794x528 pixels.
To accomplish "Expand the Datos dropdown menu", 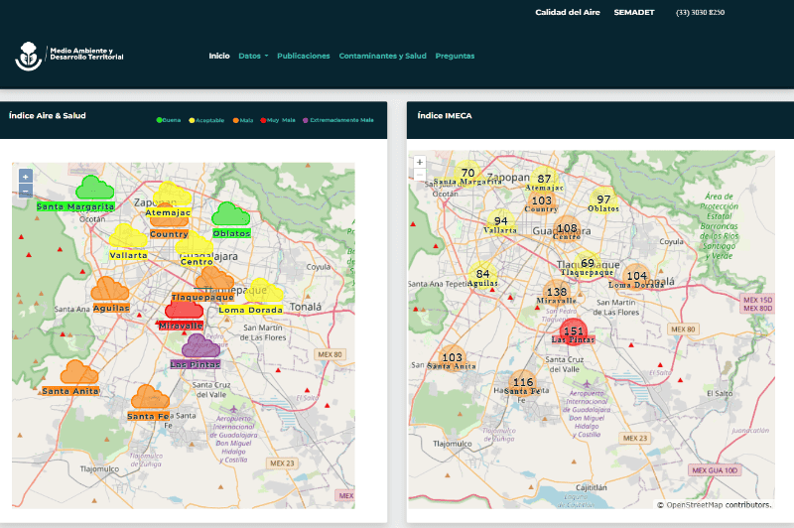I will 253,56.
